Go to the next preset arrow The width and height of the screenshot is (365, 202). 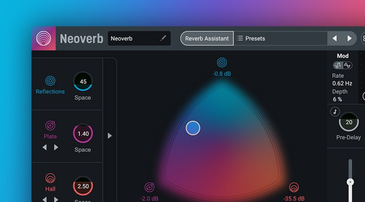[x=349, y=38]
